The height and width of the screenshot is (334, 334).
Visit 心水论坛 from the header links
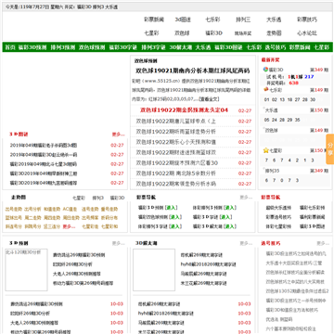click(307, 33)
